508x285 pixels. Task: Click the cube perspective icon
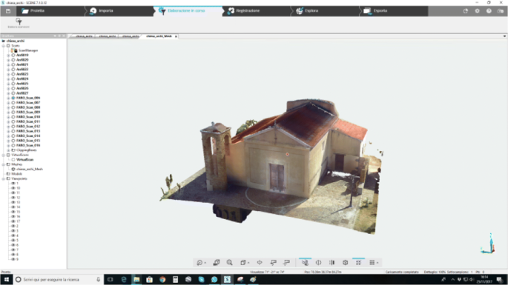[346, 263]
